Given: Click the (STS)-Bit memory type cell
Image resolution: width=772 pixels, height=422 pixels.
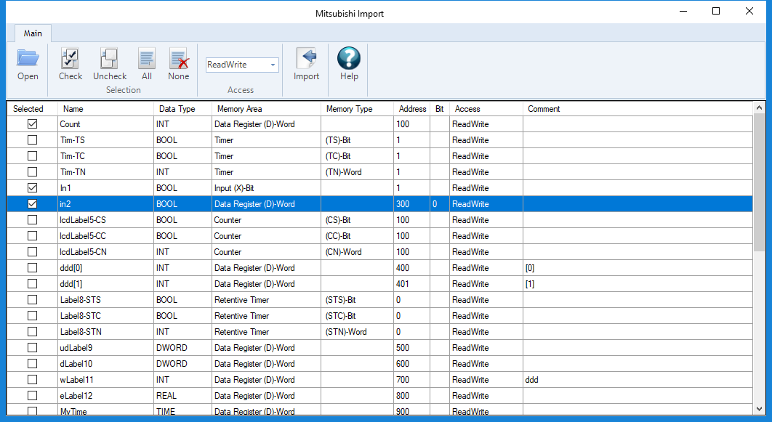Looking at the screenshot, I should pos(358,299).
